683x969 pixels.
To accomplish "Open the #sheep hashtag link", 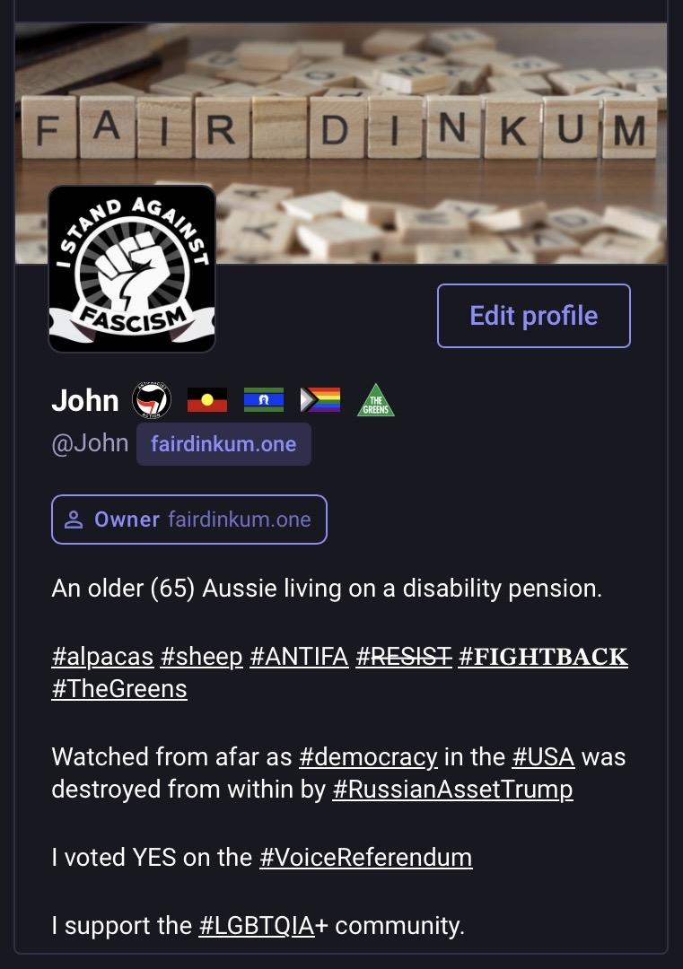I will pos(202,656).
